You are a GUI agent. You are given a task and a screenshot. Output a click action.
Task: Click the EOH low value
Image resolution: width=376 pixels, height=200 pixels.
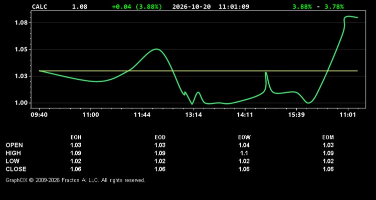click(76, 161)
